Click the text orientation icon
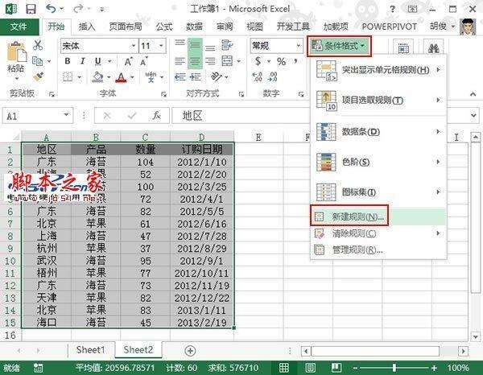The image size is (483, 375). 217,76
